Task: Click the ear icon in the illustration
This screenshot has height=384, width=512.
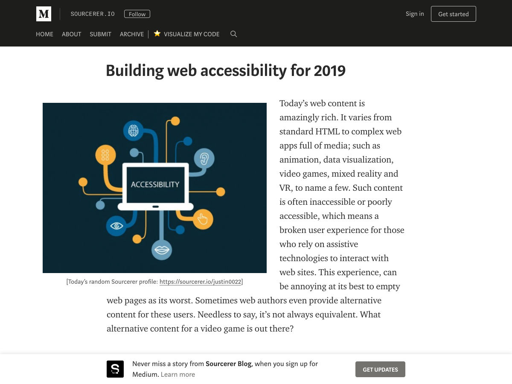Action: click(x=204, y=159)
